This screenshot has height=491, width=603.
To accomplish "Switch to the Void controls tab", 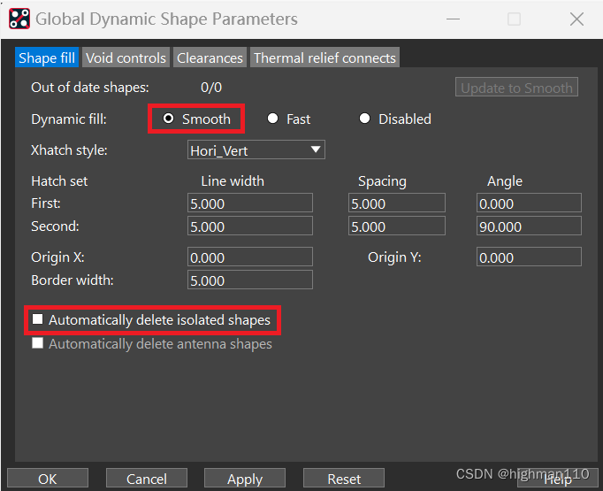I will point(126,58).
